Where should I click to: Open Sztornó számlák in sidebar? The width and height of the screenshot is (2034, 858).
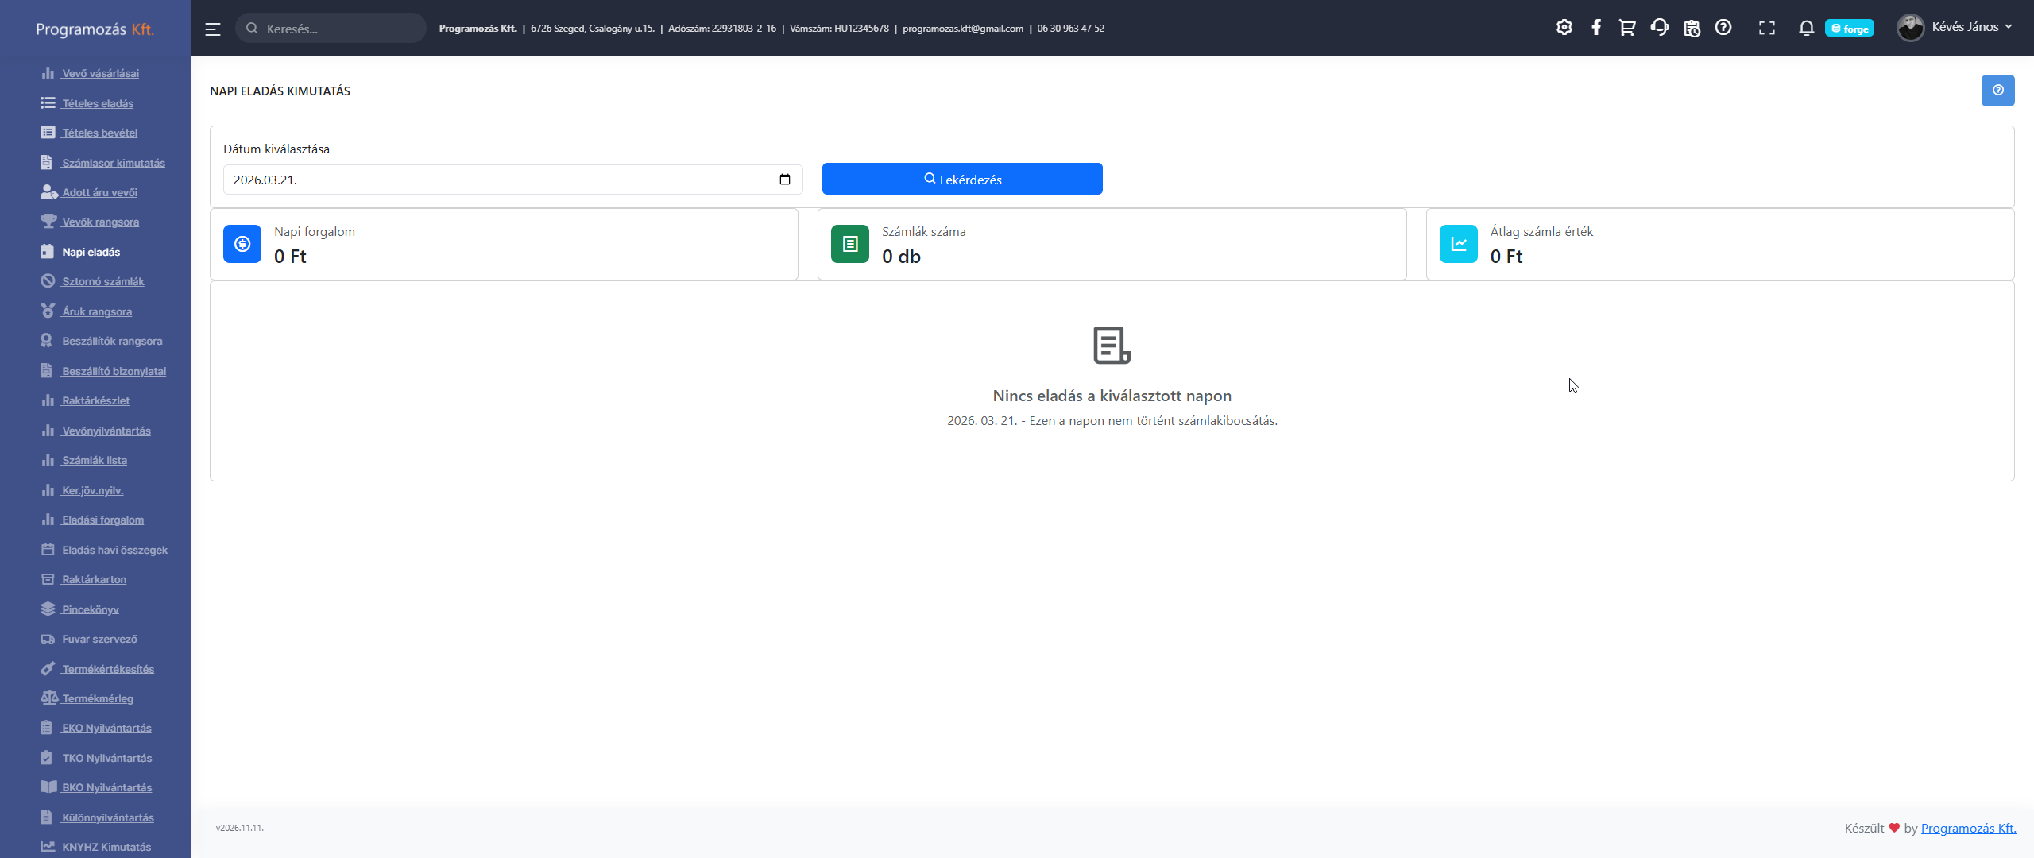tap(102, 282)
